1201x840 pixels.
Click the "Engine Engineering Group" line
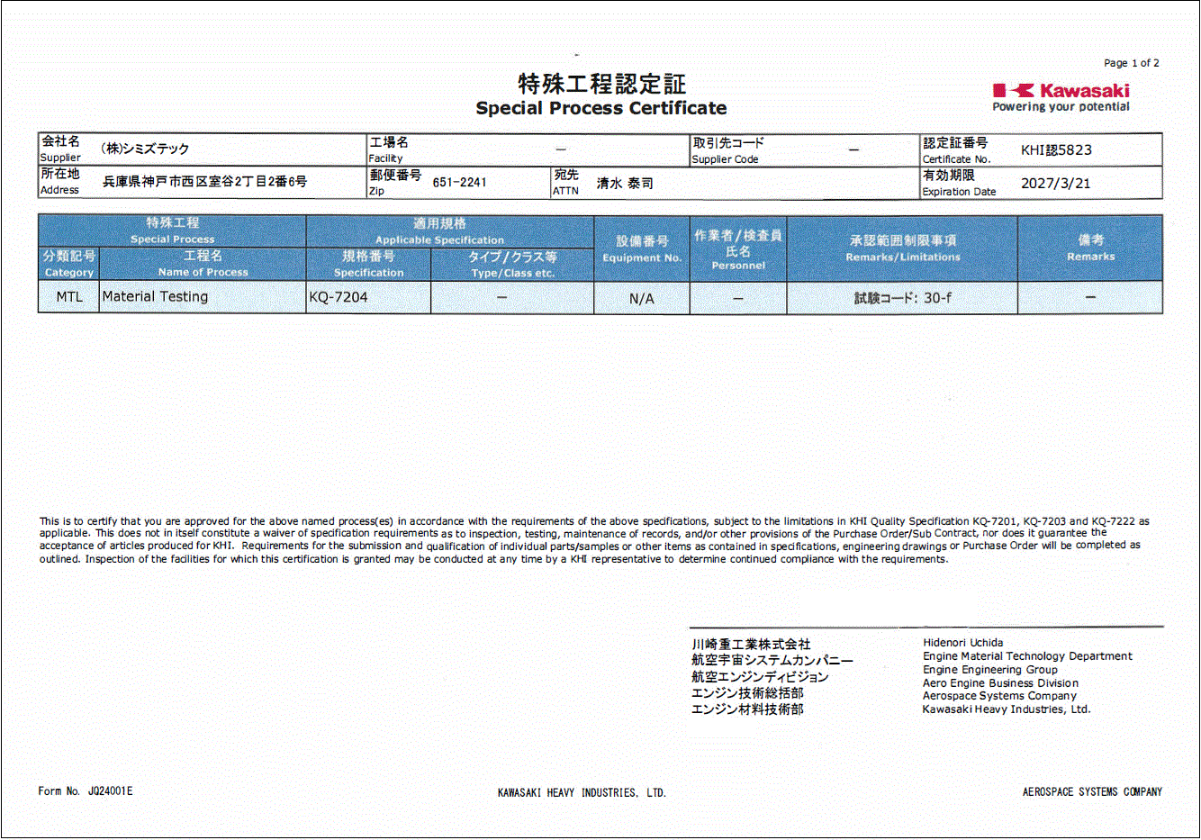[990, 670]
